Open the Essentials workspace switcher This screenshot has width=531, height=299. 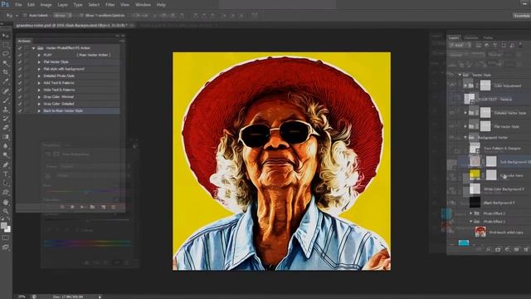(x=522, y=16)
